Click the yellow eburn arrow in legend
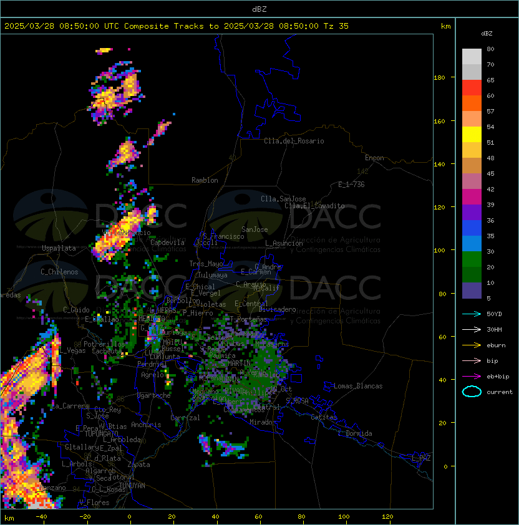519x525 pixels. (x=472, y=345)
